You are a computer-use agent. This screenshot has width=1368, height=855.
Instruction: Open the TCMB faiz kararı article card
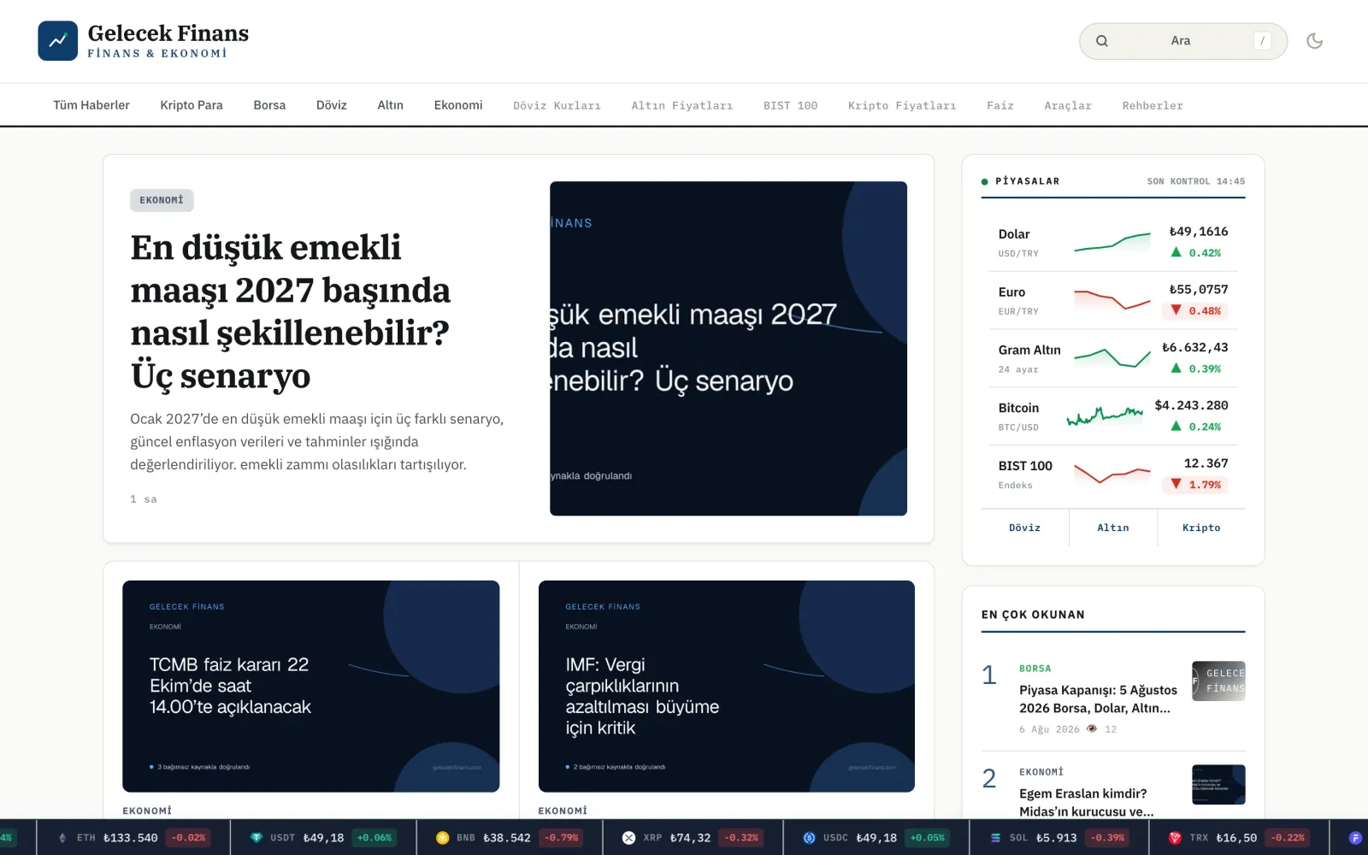(311, 686)
